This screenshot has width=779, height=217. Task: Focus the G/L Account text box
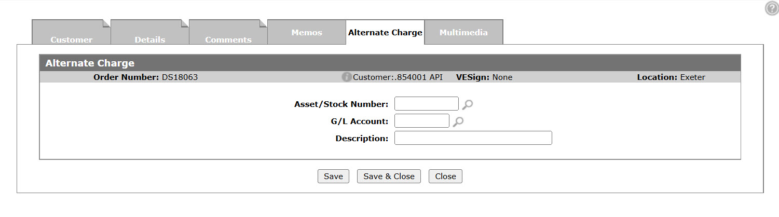tap(422, 121)
